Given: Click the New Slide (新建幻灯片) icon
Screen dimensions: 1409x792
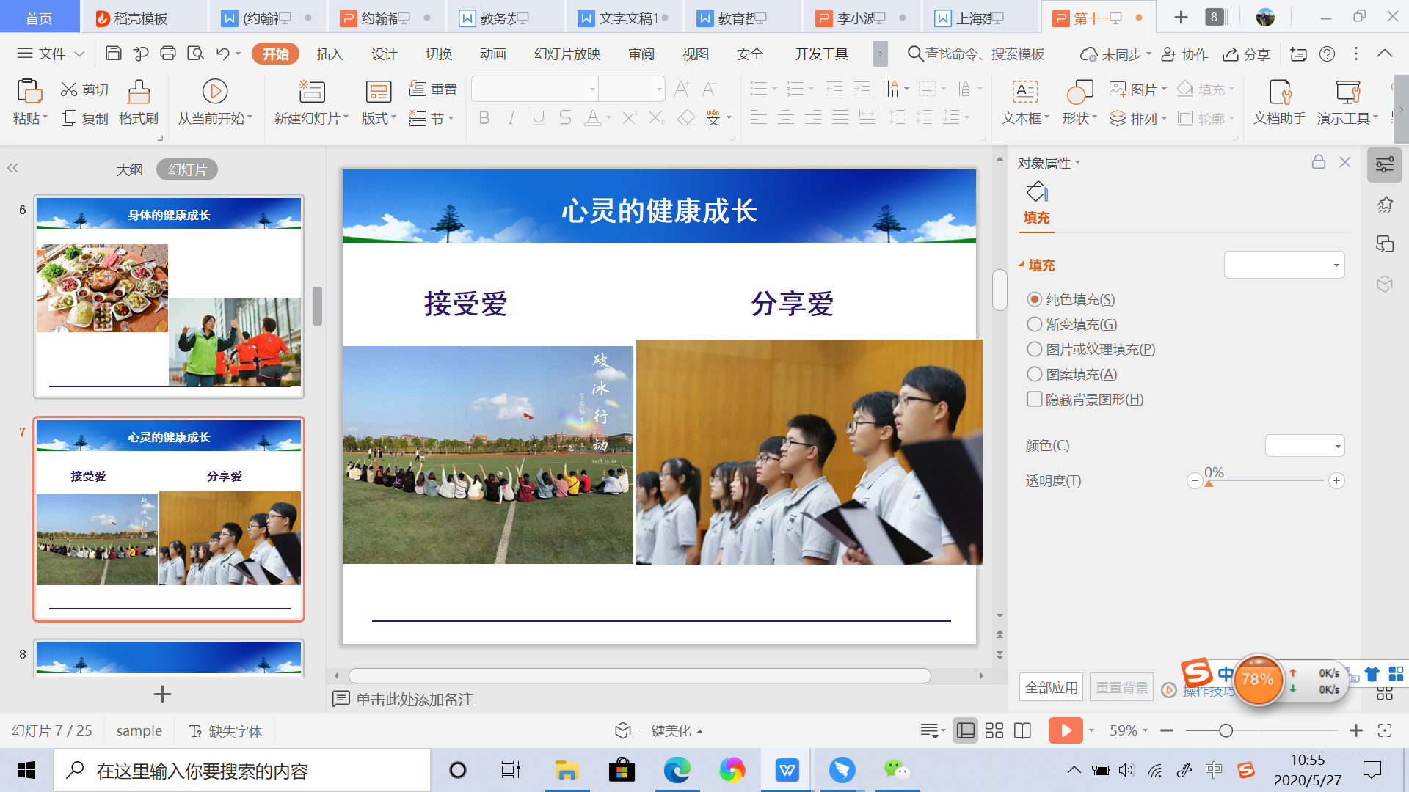Looking at the screenshot, I should coord(311,92).
